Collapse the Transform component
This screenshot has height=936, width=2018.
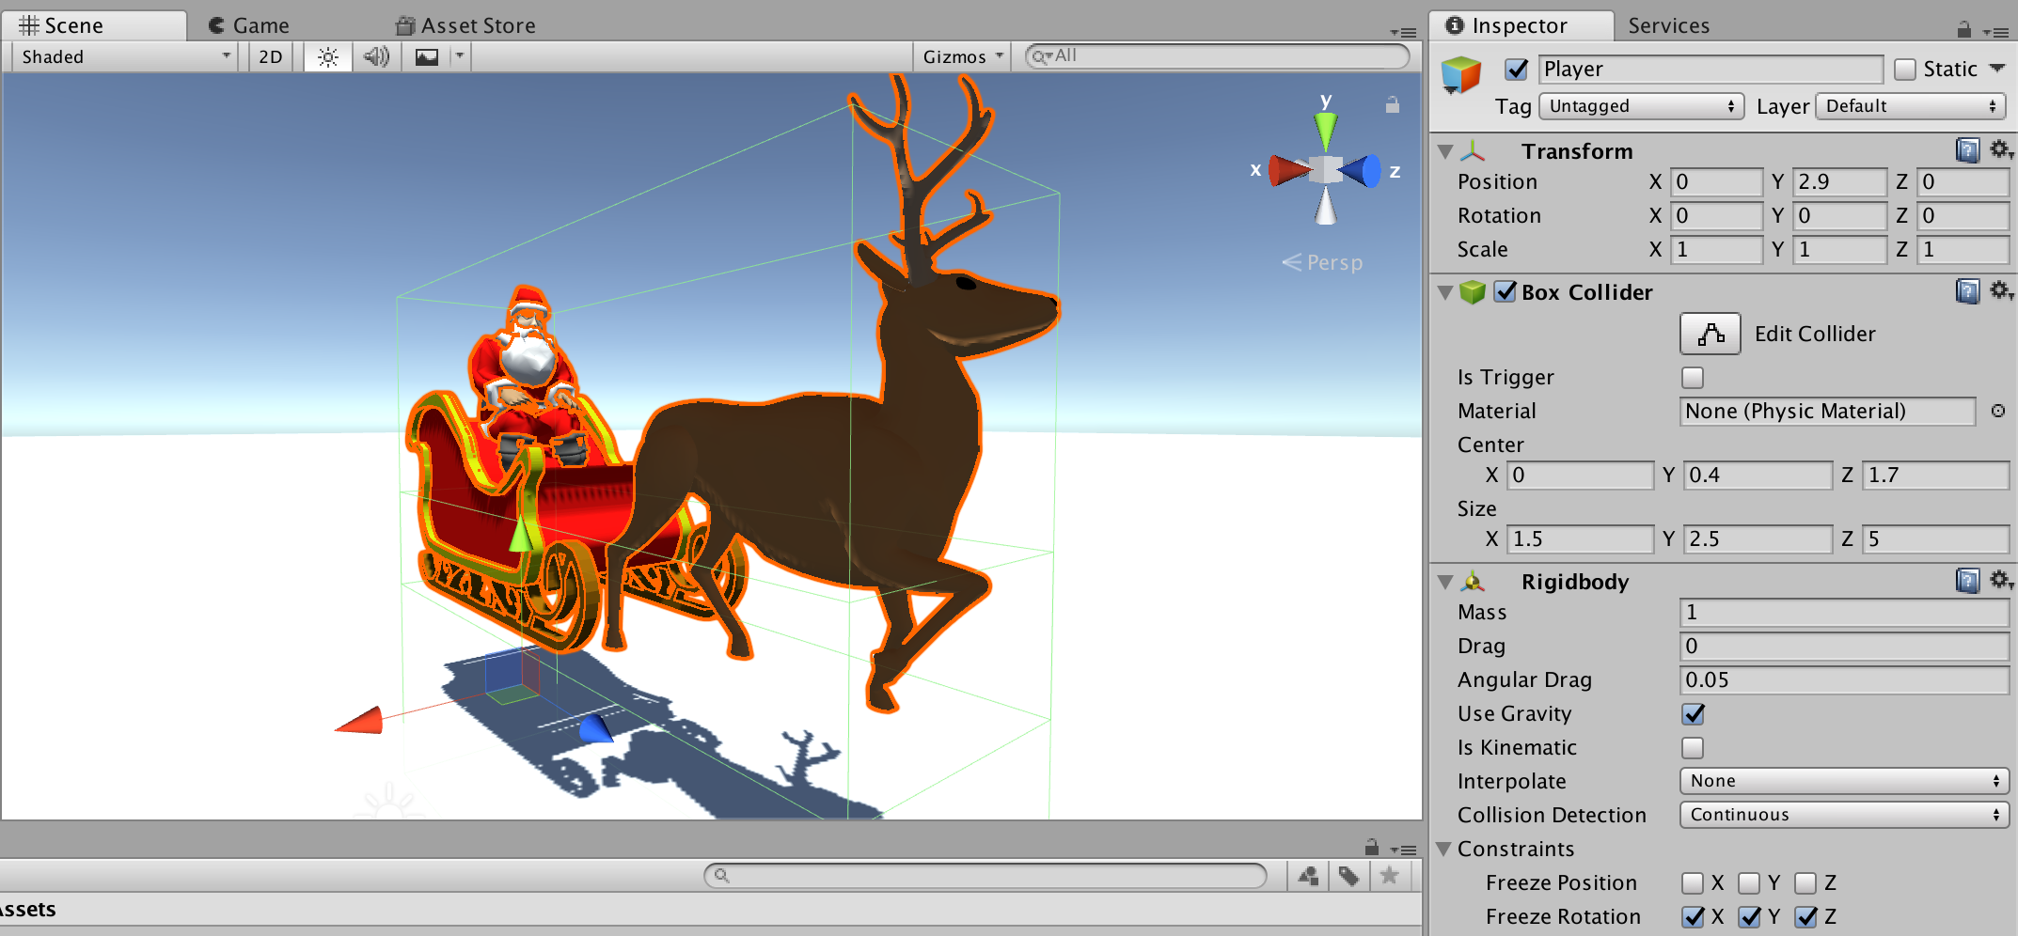[x=1446, y=151]
